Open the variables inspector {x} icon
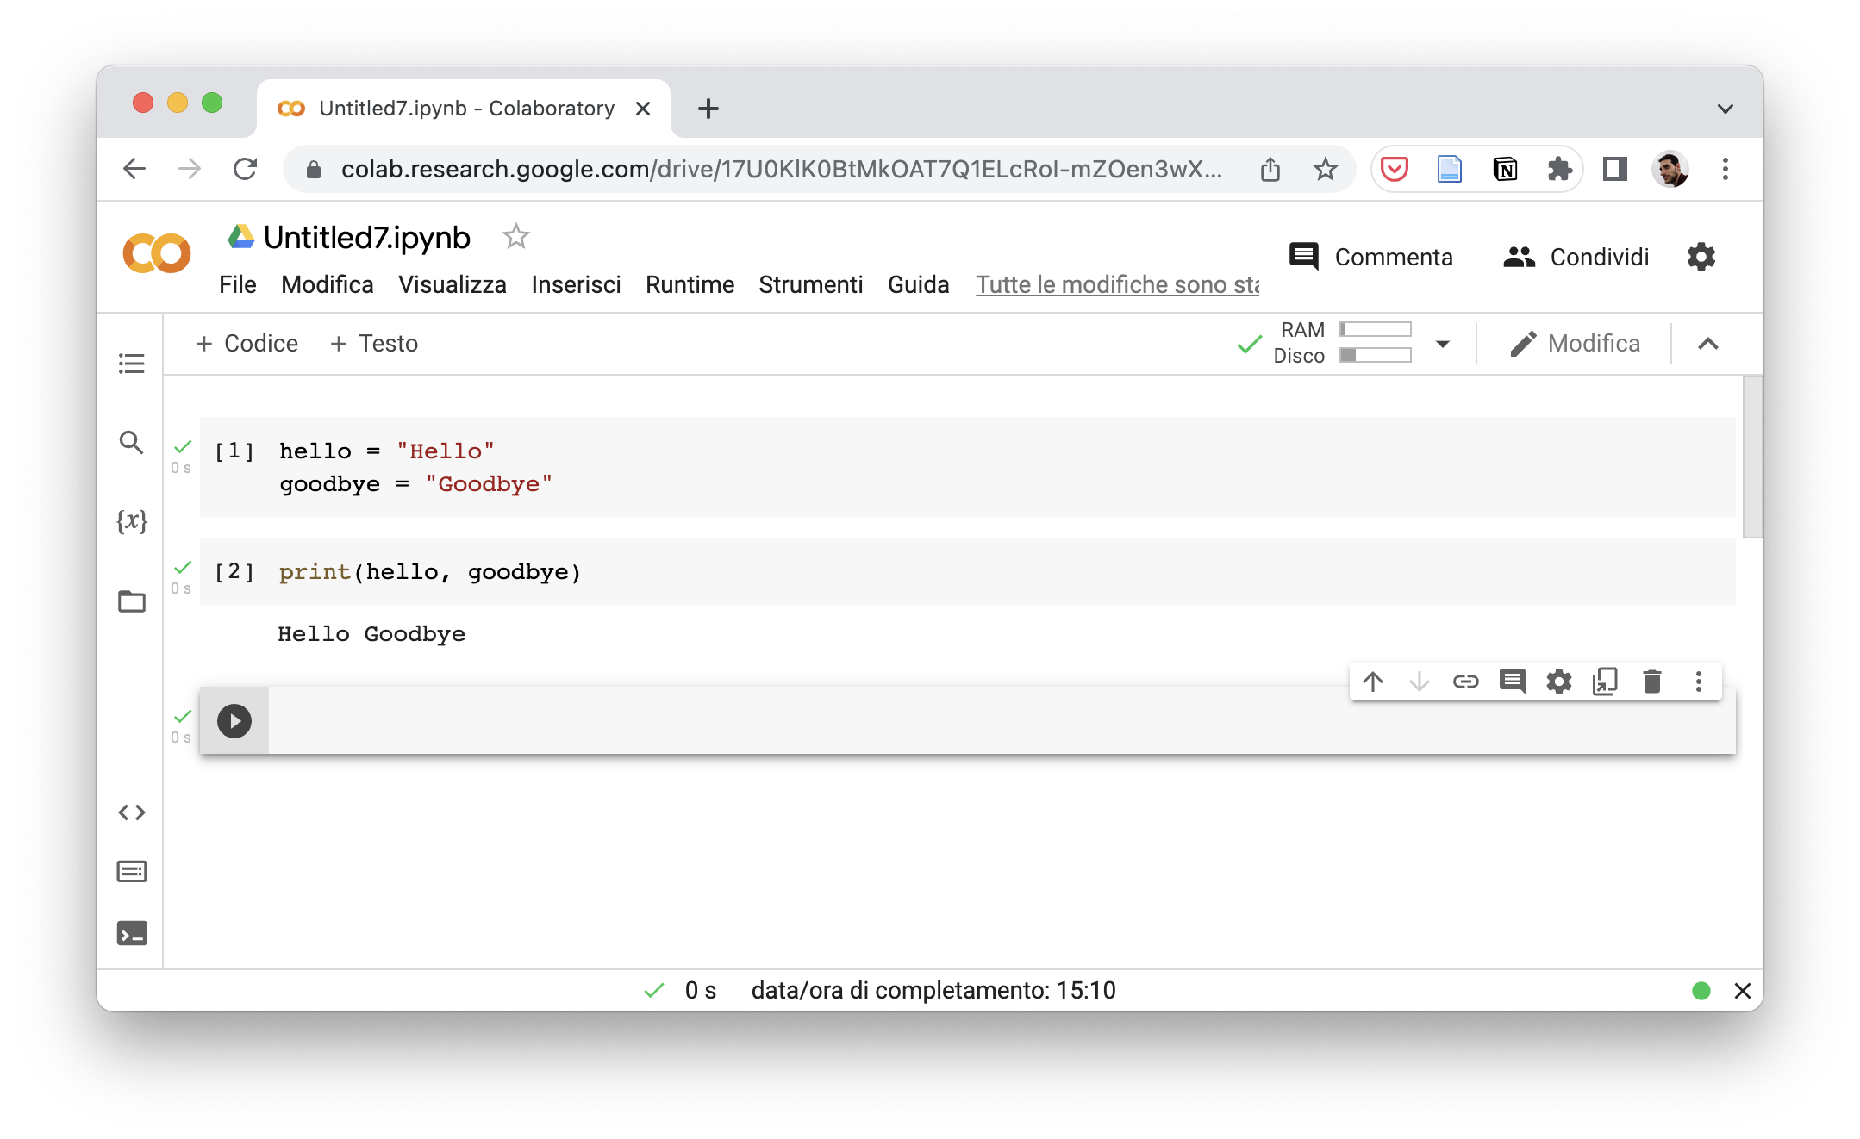This screenshot has height=1139, width=1860. point(131,521)
